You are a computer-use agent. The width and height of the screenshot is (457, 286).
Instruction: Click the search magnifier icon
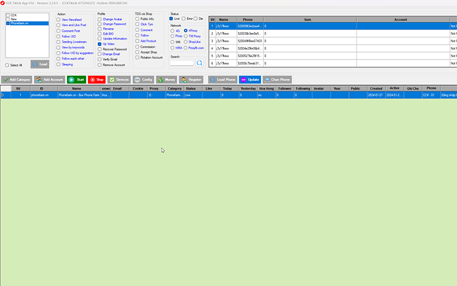(200, 63)
